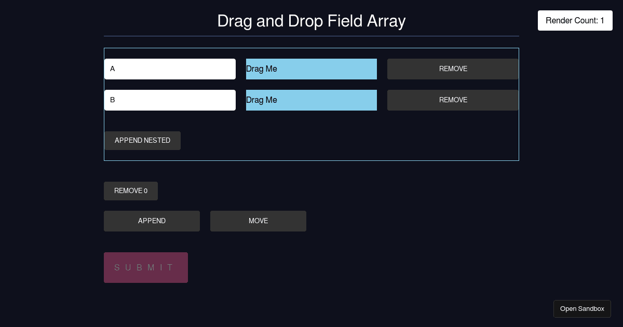Click the blue Drag Me box beside input A

click(x=311, y=69)
